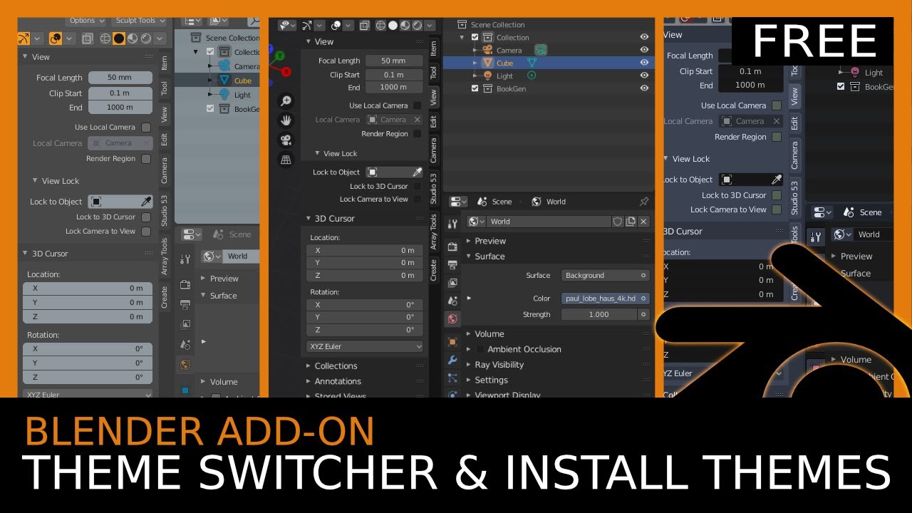Switch perspective/orthographic grid icon in dark-theme viewport

[x=286, y=159]
